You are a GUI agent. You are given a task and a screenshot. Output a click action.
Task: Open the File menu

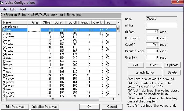tap(4, 9)
